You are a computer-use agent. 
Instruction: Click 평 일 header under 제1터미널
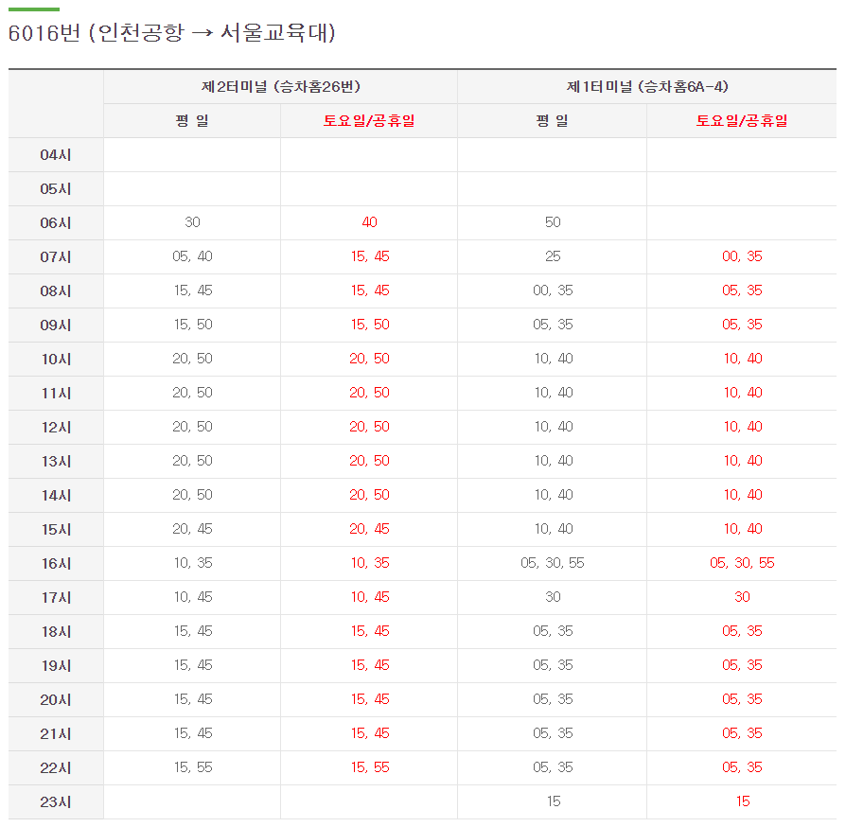point(552,120)
